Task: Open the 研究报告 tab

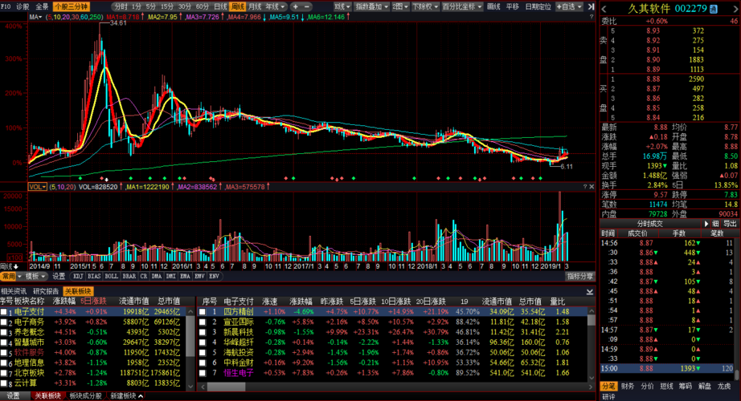Action: click(46, 291)
